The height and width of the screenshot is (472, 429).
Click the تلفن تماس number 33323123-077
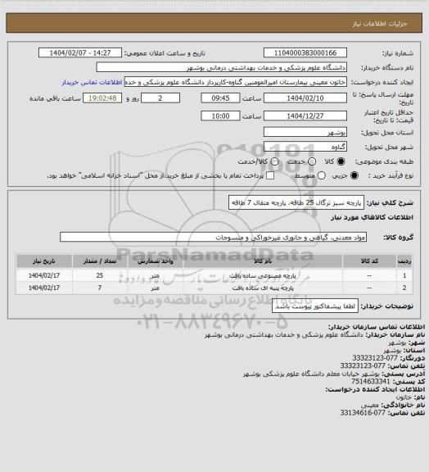[x=363, y=365]
